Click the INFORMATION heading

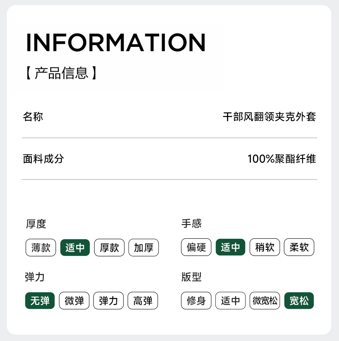116,42
